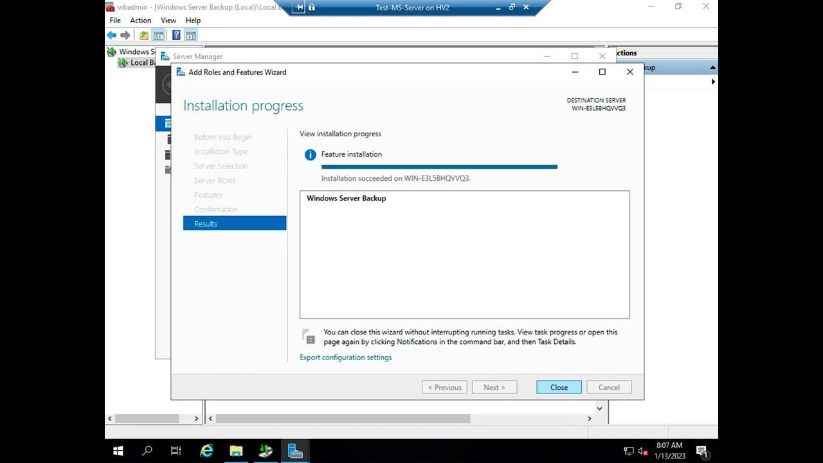Launch Internet Explorer from taskbar
823x463 pixels.
(206, 451)
